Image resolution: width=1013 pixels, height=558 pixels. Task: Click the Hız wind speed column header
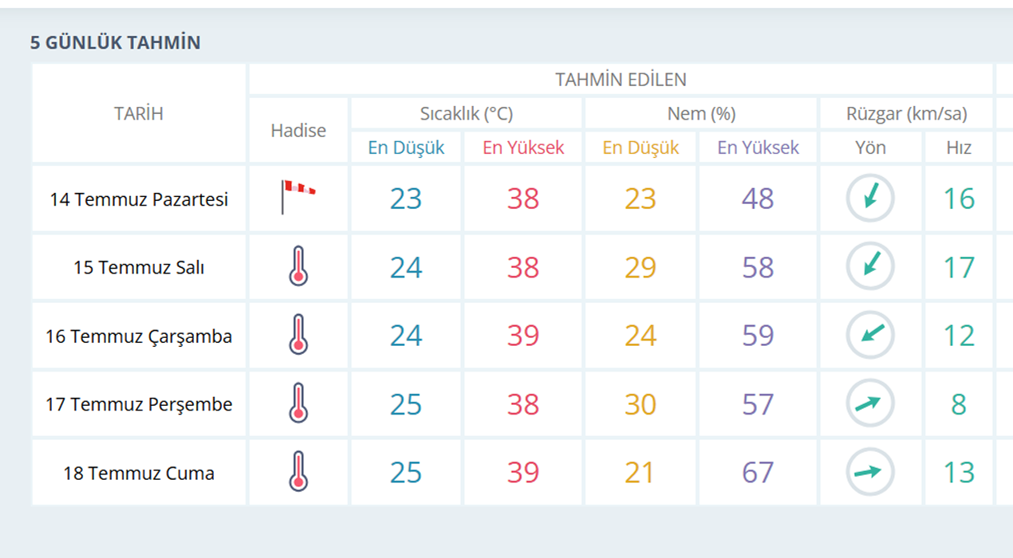[x=959, y=147]
